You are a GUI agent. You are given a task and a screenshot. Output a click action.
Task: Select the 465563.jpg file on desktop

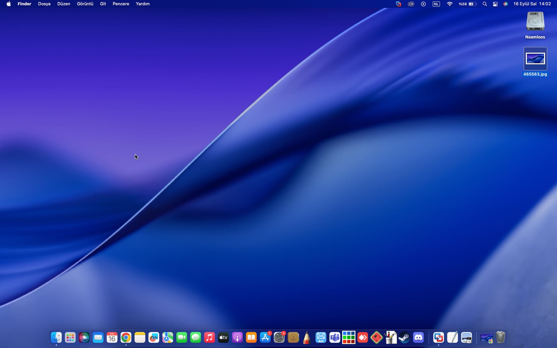click(535, 59)
